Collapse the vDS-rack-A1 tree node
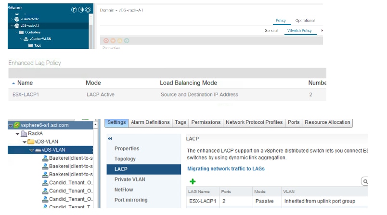This screenshot has width=387, height=215. [x=12, y=25]
